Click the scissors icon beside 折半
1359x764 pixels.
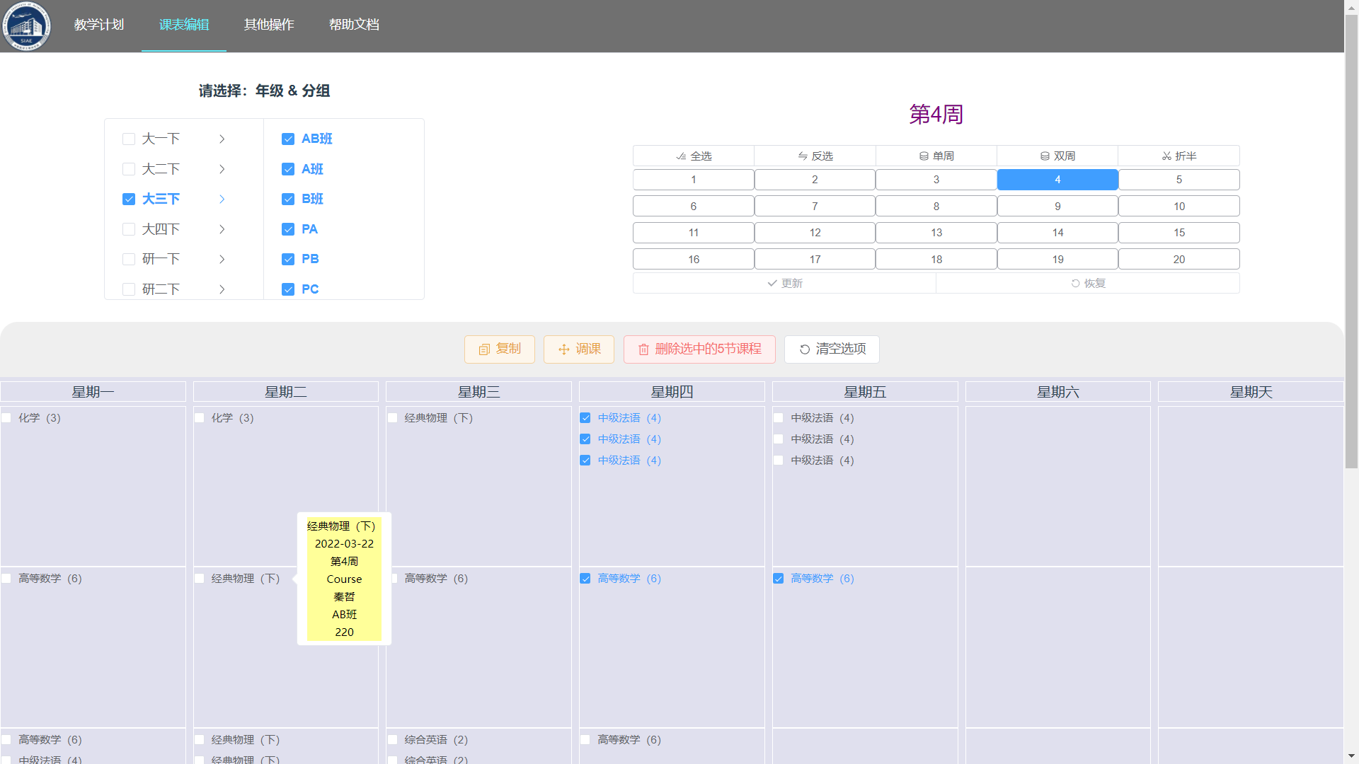(1166, 156)
